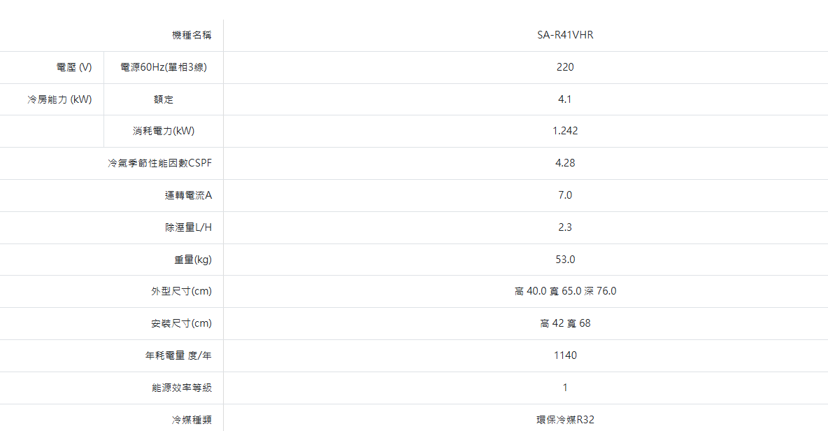Viewport: 828px width, 431px height.
Task: Select the 機種名稱 label
Action: [192, 35]
